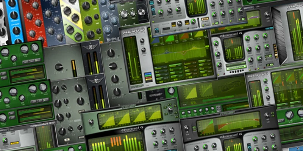The width and height of the screenshot is (303, 151).
Task: Click the silver knob left of surround curves display
Action: 91,122
